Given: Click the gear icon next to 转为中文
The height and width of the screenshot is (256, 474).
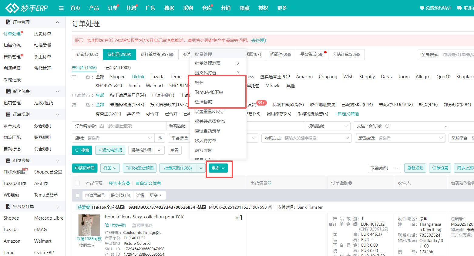Looking at the screenshot, I should (128, 183).
